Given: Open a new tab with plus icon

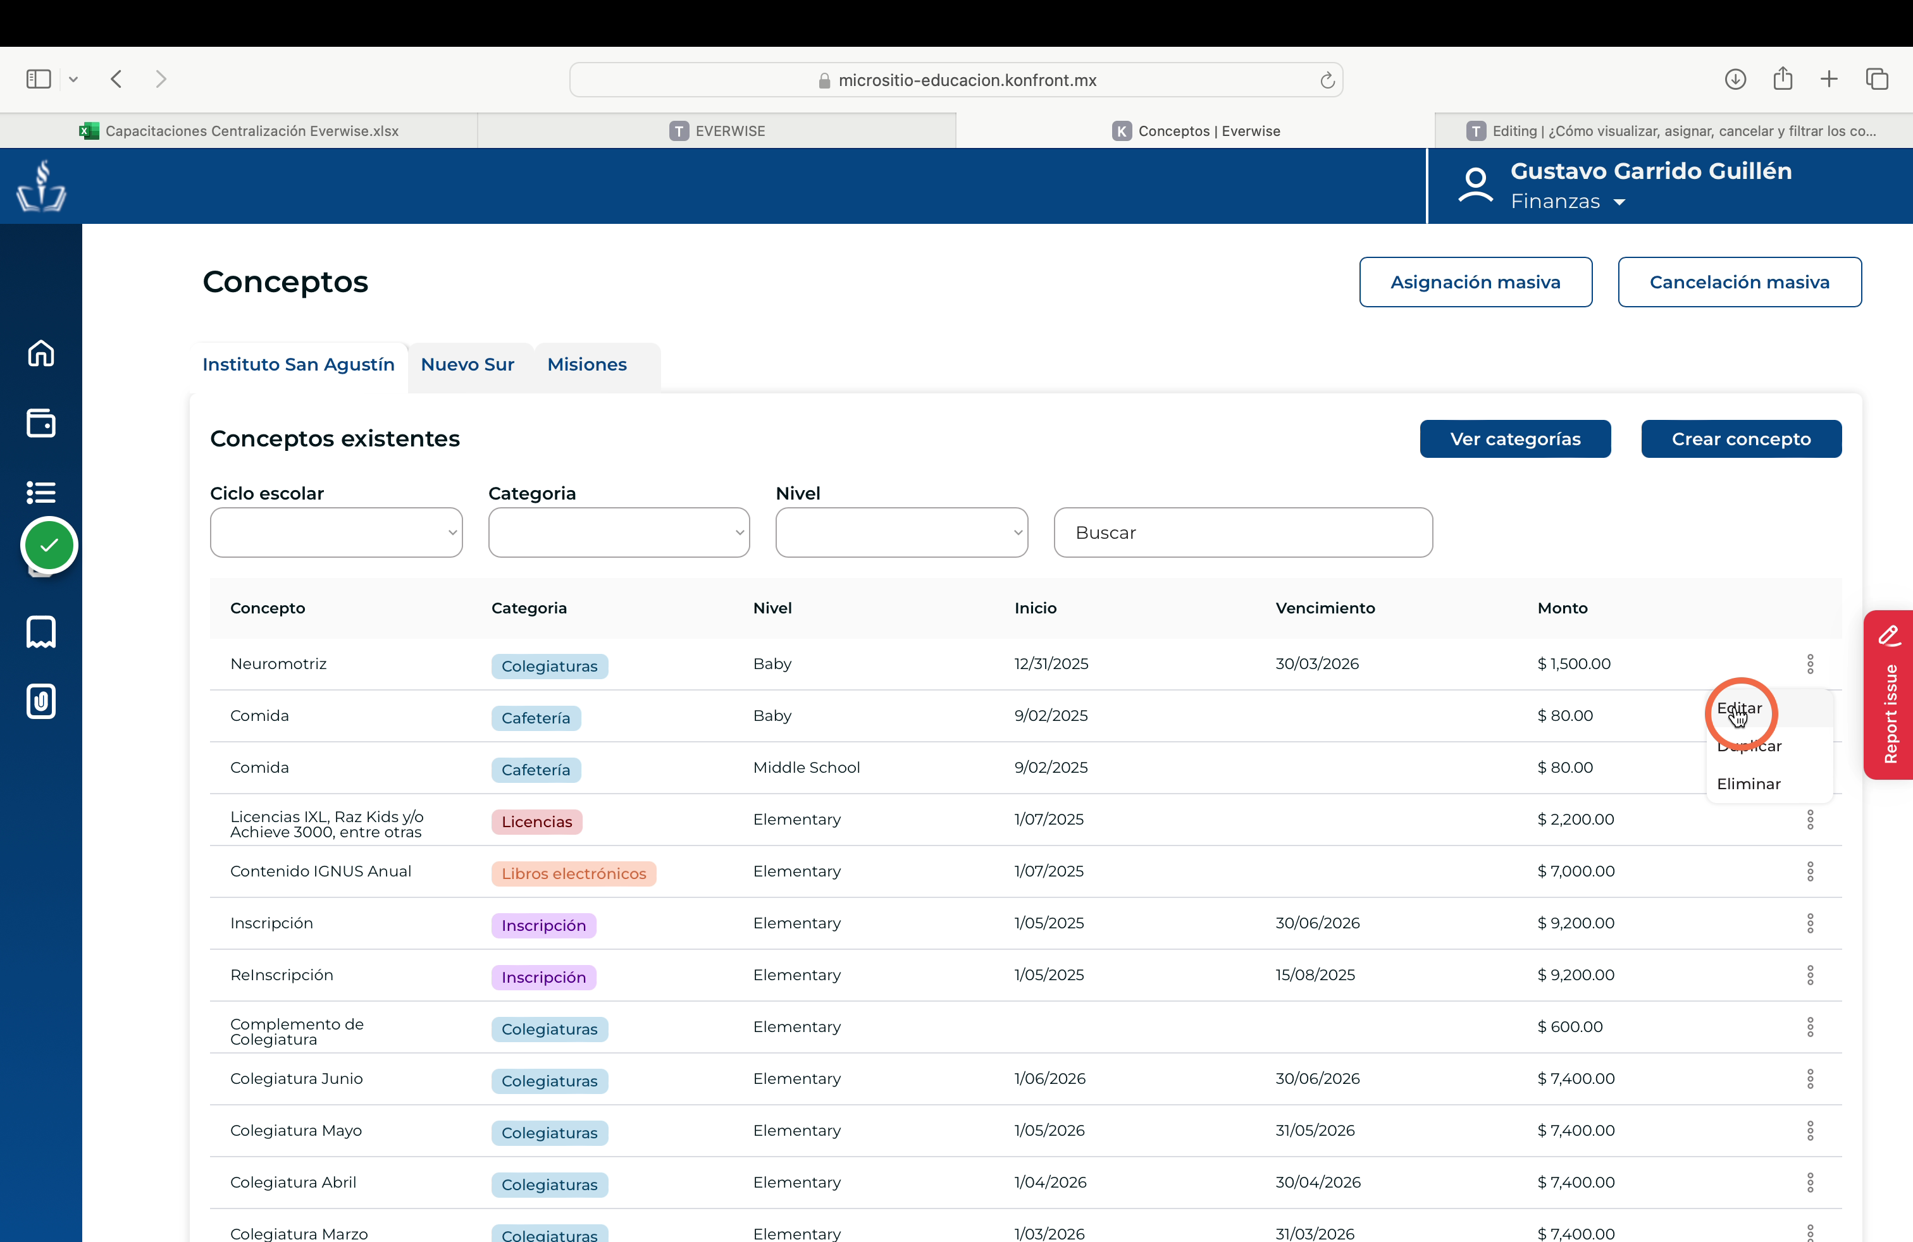Looking at the screenshot, I should [x=1829, y=78].
